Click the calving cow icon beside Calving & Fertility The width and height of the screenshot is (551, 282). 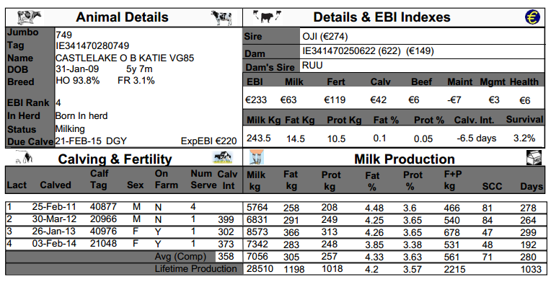24,157
